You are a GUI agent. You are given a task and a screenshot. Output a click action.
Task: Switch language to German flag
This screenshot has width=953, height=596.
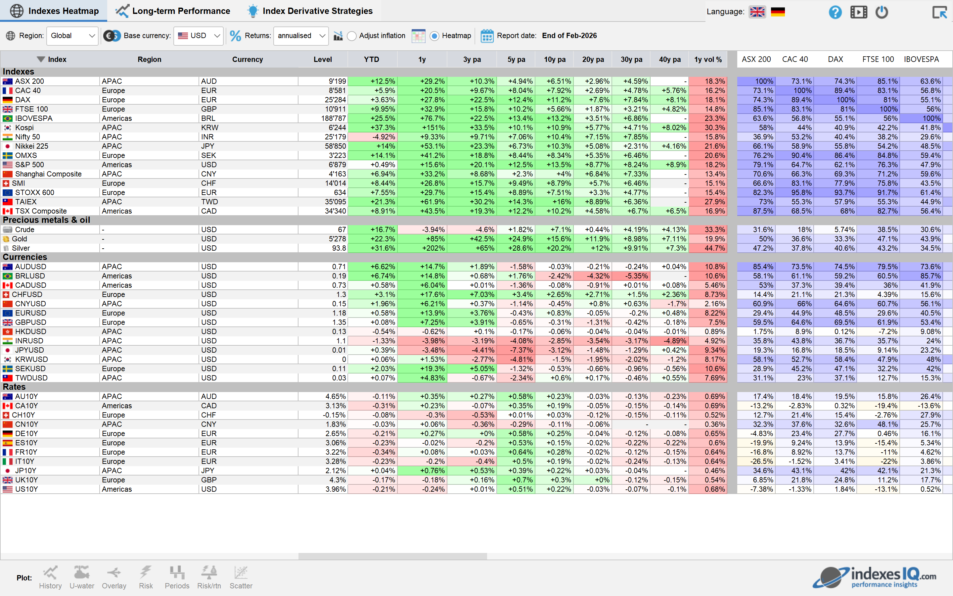778,12
